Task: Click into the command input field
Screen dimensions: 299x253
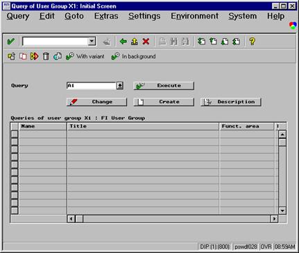Action: tap(55, 42)
